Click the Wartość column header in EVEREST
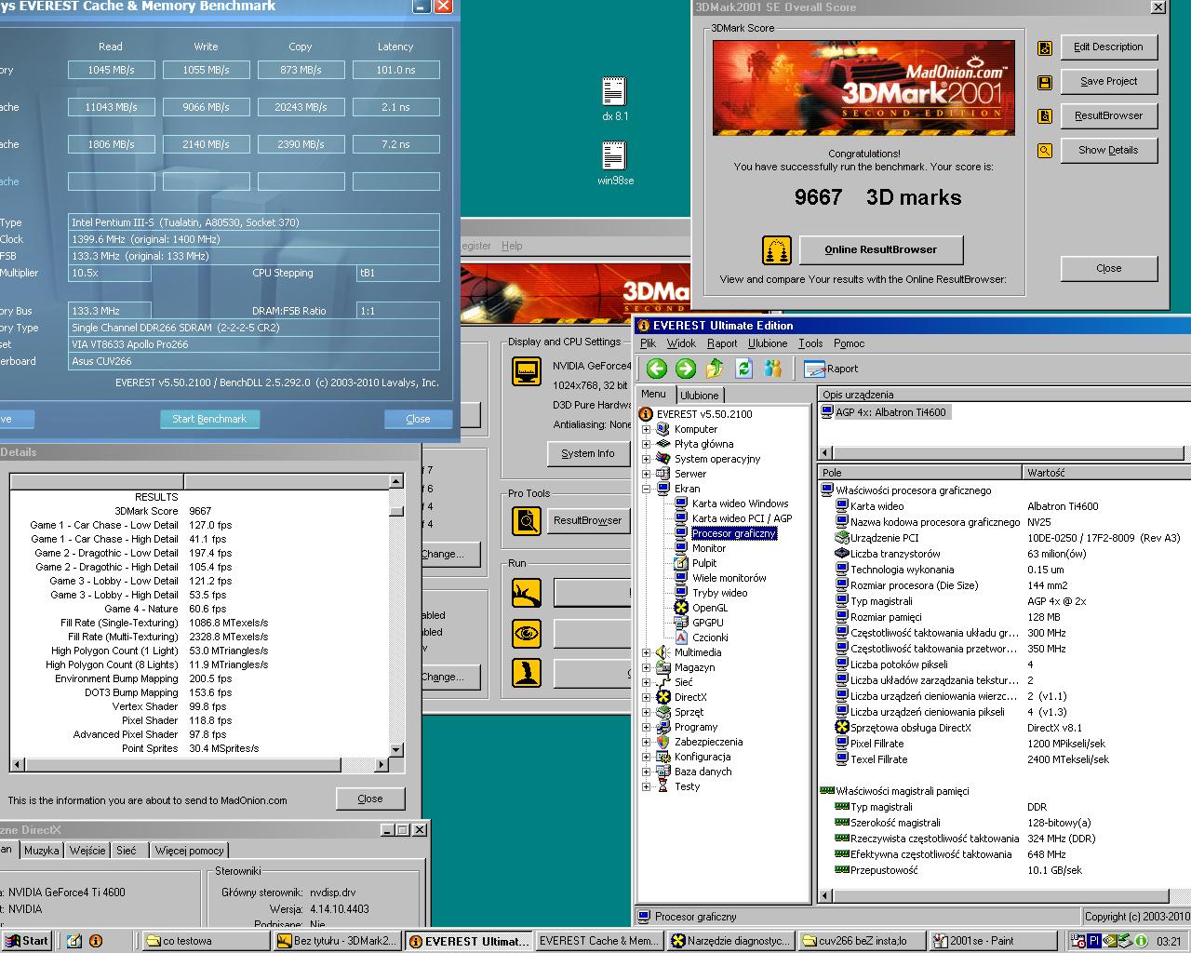Image resolution: width=1191 pixels, height=953 pixels. (x=1106, y=473)
